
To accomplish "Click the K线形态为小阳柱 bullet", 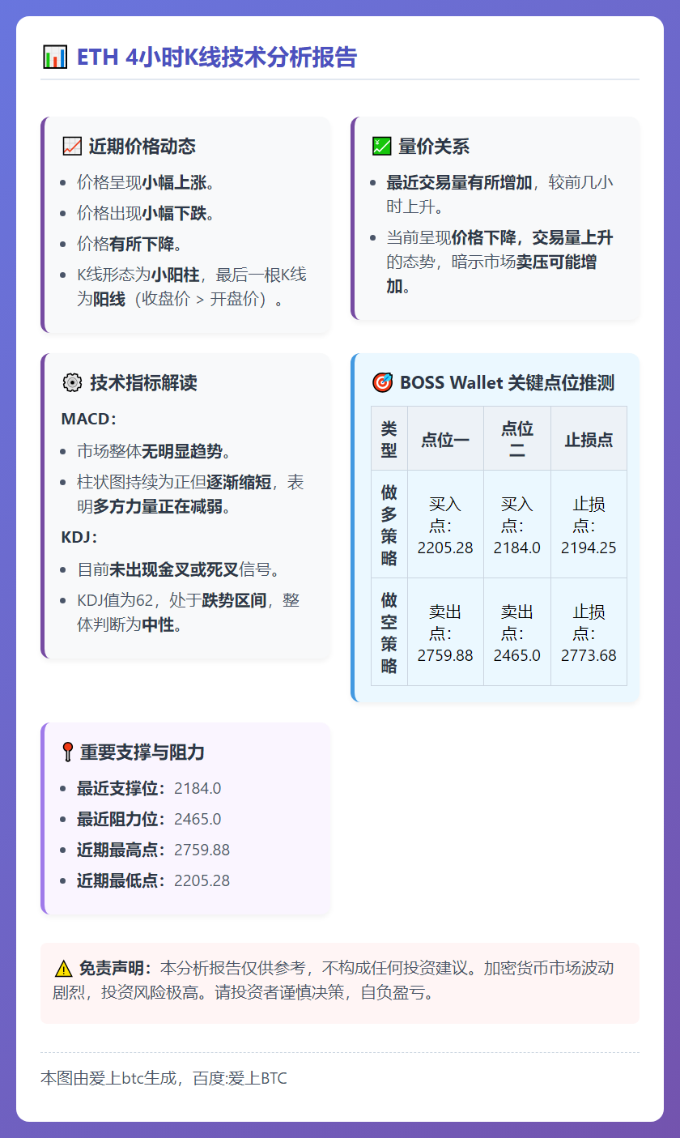I will tap(192, 287).
